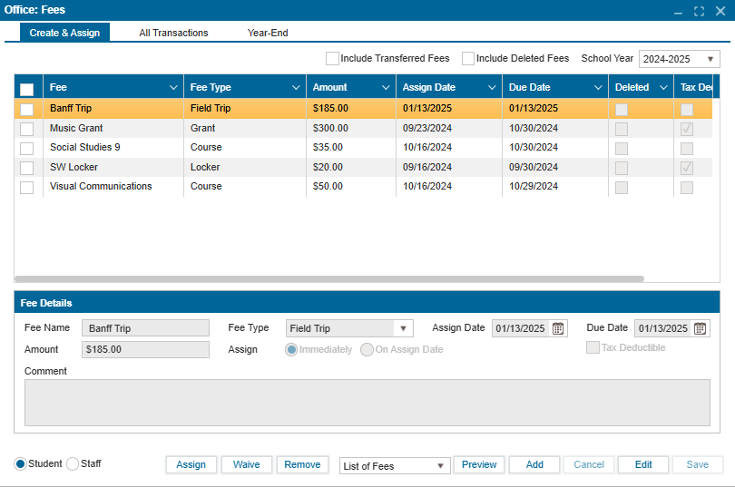Open the Fee Type column filter menu

(296, 88)
